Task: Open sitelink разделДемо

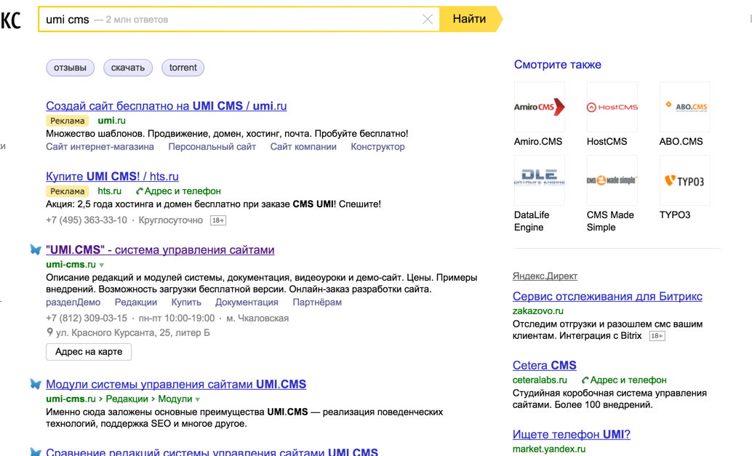Action: (73, 302)
